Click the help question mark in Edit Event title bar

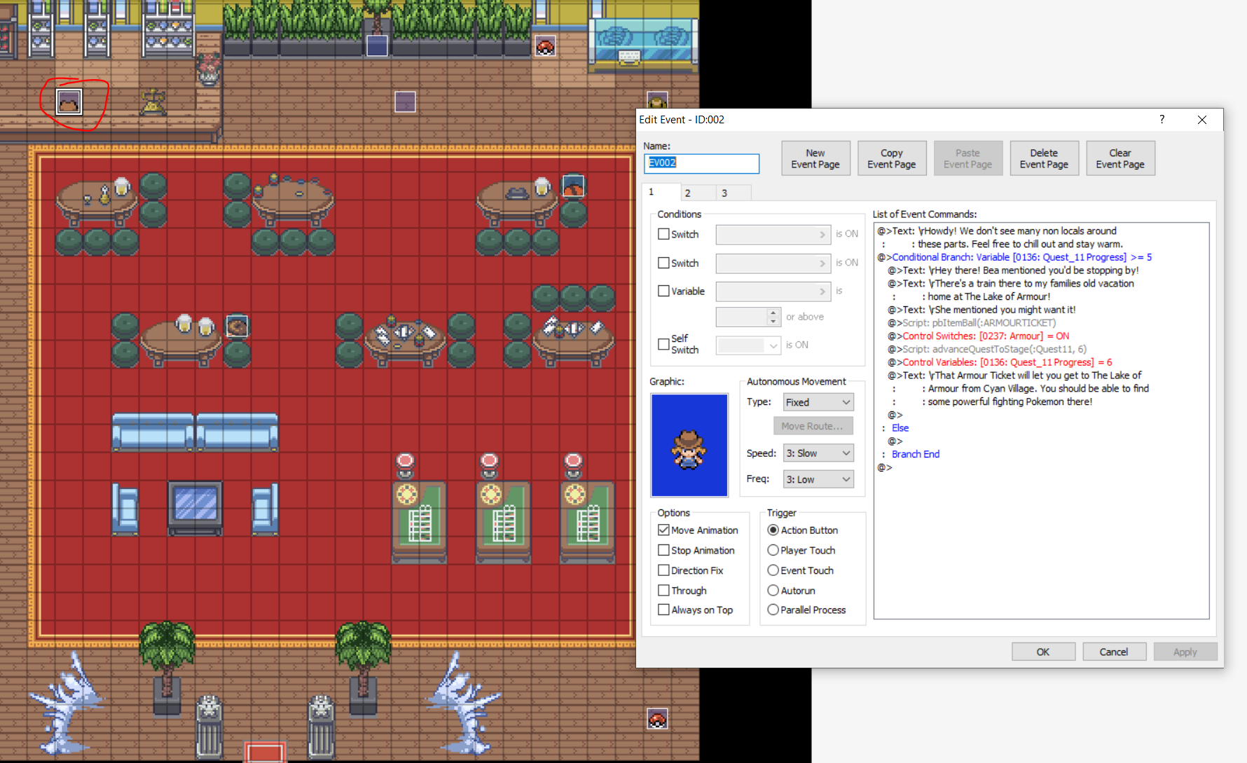click(x=1162, y=119)
